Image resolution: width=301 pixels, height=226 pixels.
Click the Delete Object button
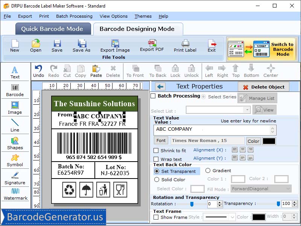[x=263, y=87]
